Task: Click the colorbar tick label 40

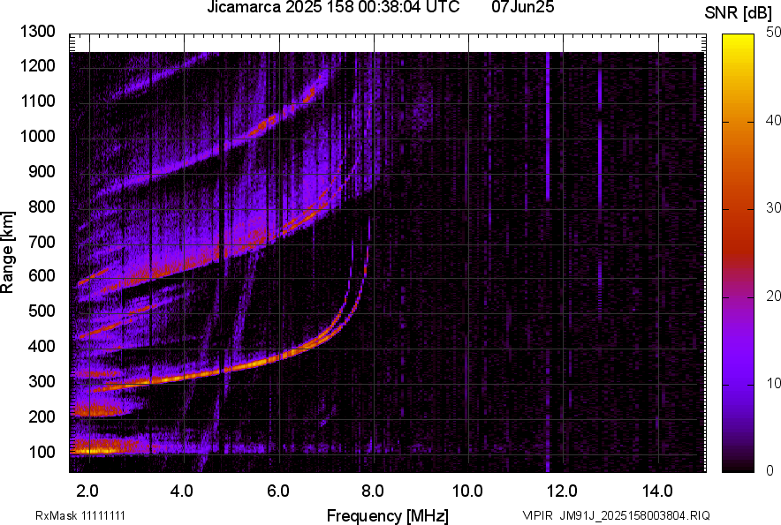Action: 773,120
